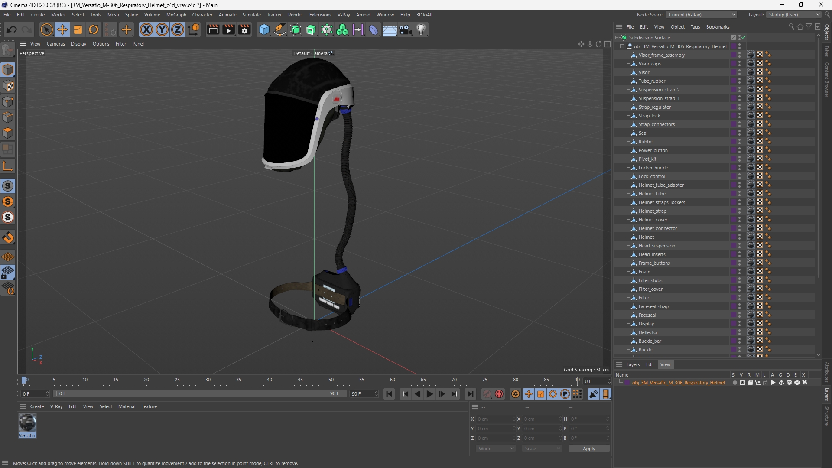Toggle visibility eye of layer obj_3M_Versaflo
Viewport: 832px width, 468px height.
742,383
